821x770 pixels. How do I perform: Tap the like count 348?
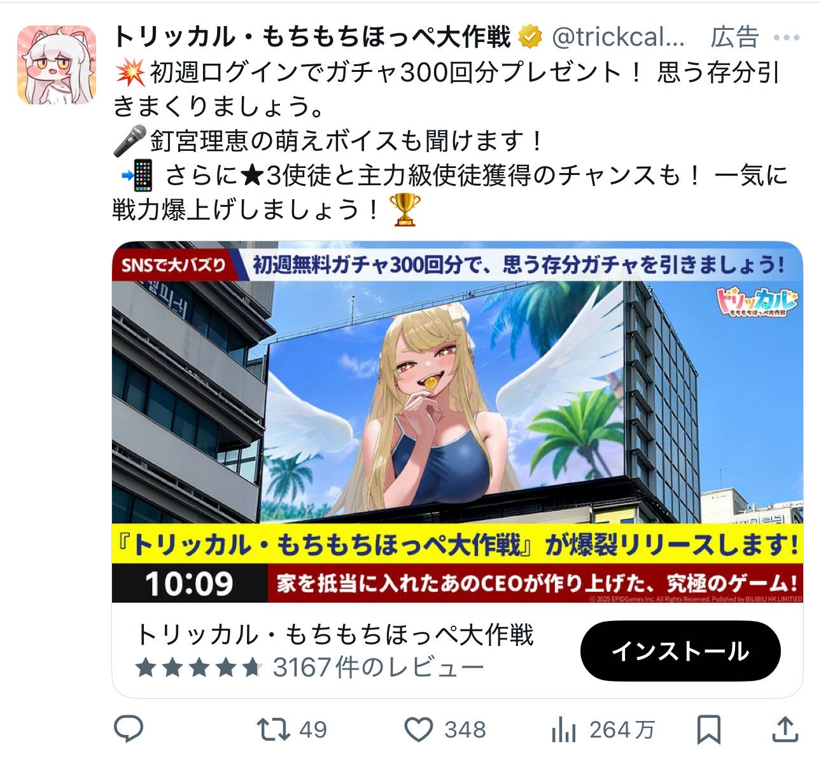(465, 729)
